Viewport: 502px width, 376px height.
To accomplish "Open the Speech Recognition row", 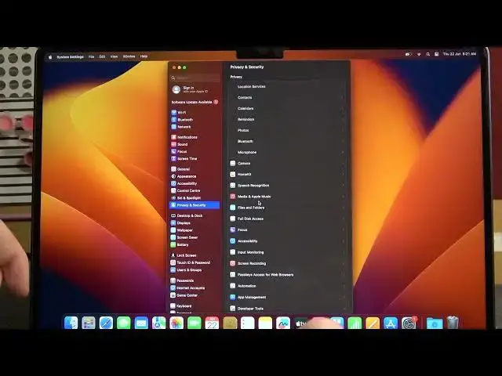I will coord(287,186).
